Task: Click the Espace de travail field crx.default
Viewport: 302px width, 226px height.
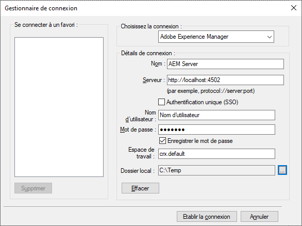Action: click(216, 154)
